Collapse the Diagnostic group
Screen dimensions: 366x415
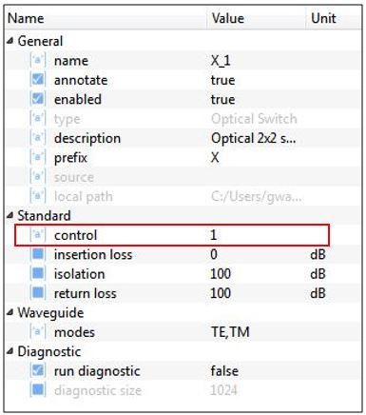coord(10,351)
